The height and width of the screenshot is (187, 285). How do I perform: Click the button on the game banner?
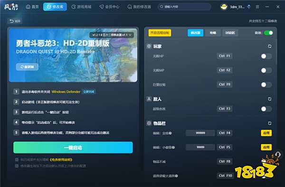[x=27, y=67]
